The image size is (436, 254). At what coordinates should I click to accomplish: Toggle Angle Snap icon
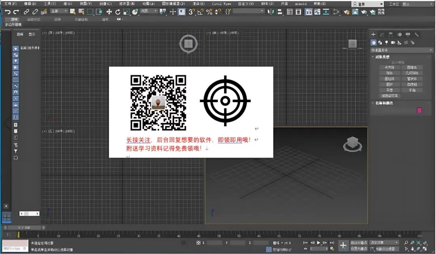click(x=200, y=12)
